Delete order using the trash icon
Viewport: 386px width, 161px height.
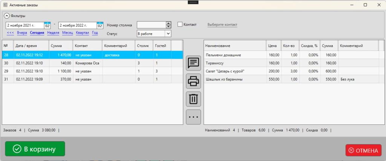[x=193, y=99]
